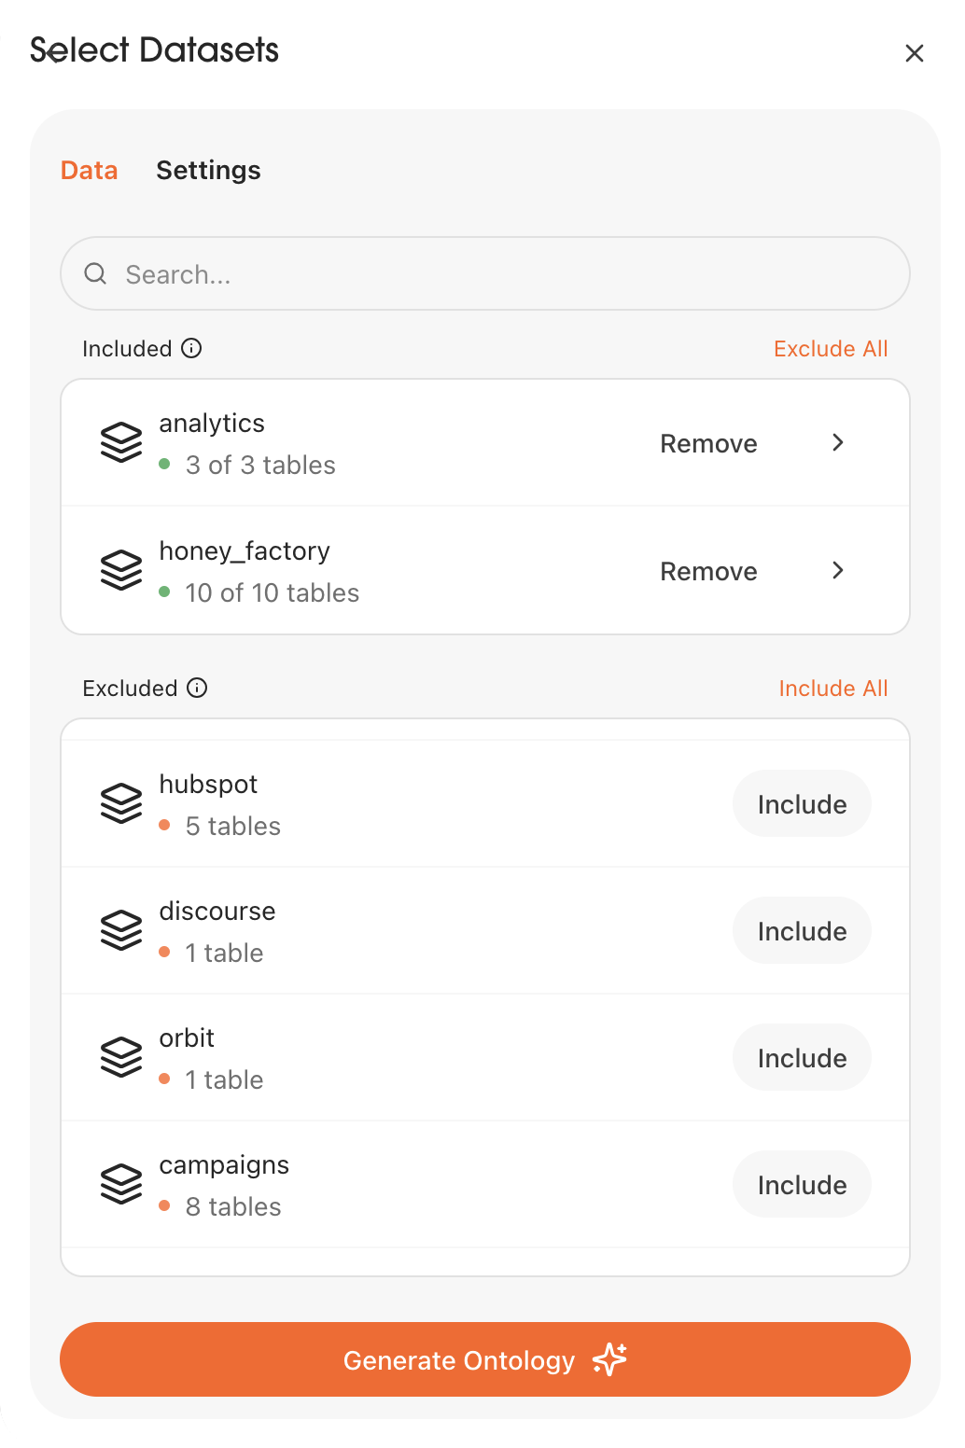Click the Generate Ontology button
Screen dimensions: 965x1448
click(x=485, y=1359)
